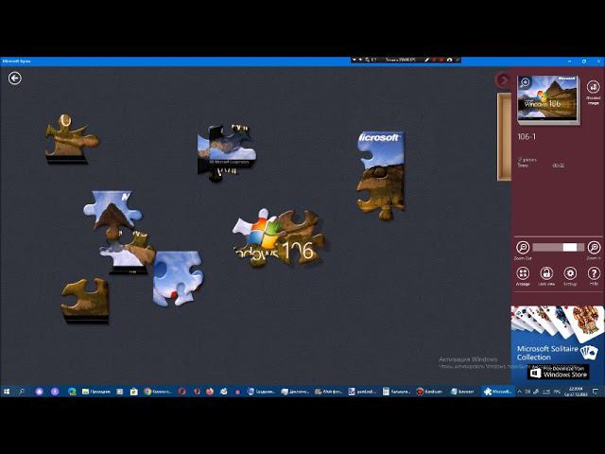Show hidden system tray icons

(x=519, y=392)
